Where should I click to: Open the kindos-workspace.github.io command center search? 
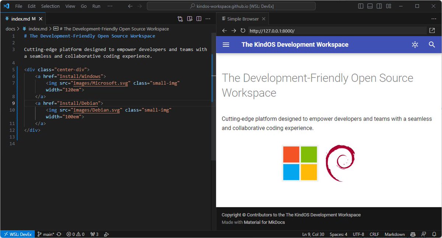(231, 6)
